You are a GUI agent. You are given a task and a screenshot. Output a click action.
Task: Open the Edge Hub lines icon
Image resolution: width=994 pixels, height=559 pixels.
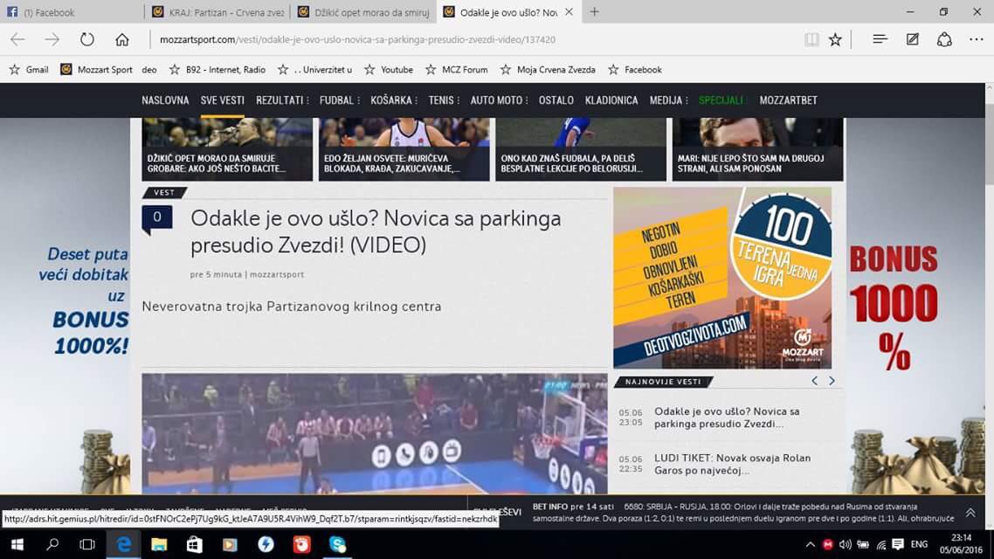[x=880, y=39]
